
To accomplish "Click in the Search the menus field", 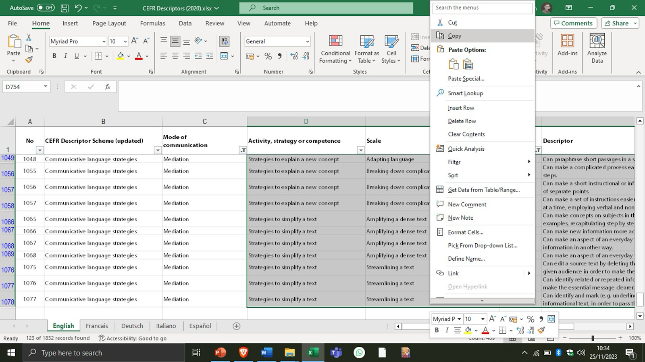I will (482, 8).
